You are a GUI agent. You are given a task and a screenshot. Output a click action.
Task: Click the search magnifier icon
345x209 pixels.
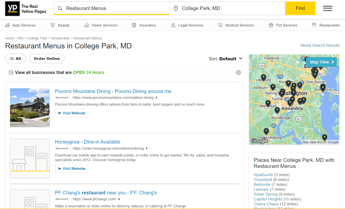(60, 8)
